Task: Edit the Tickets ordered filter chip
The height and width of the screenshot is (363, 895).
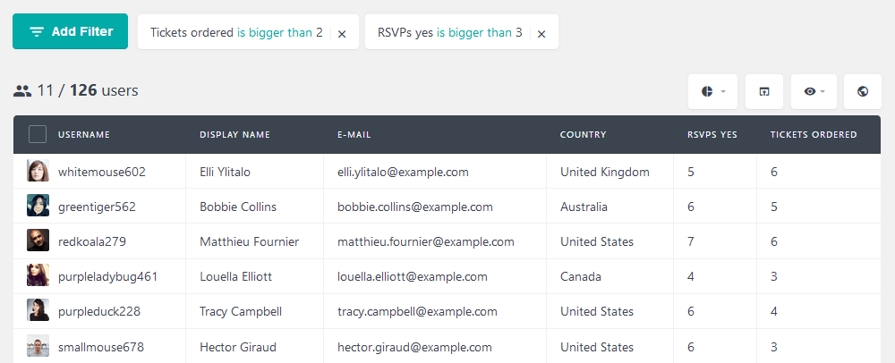Action: 236,32
